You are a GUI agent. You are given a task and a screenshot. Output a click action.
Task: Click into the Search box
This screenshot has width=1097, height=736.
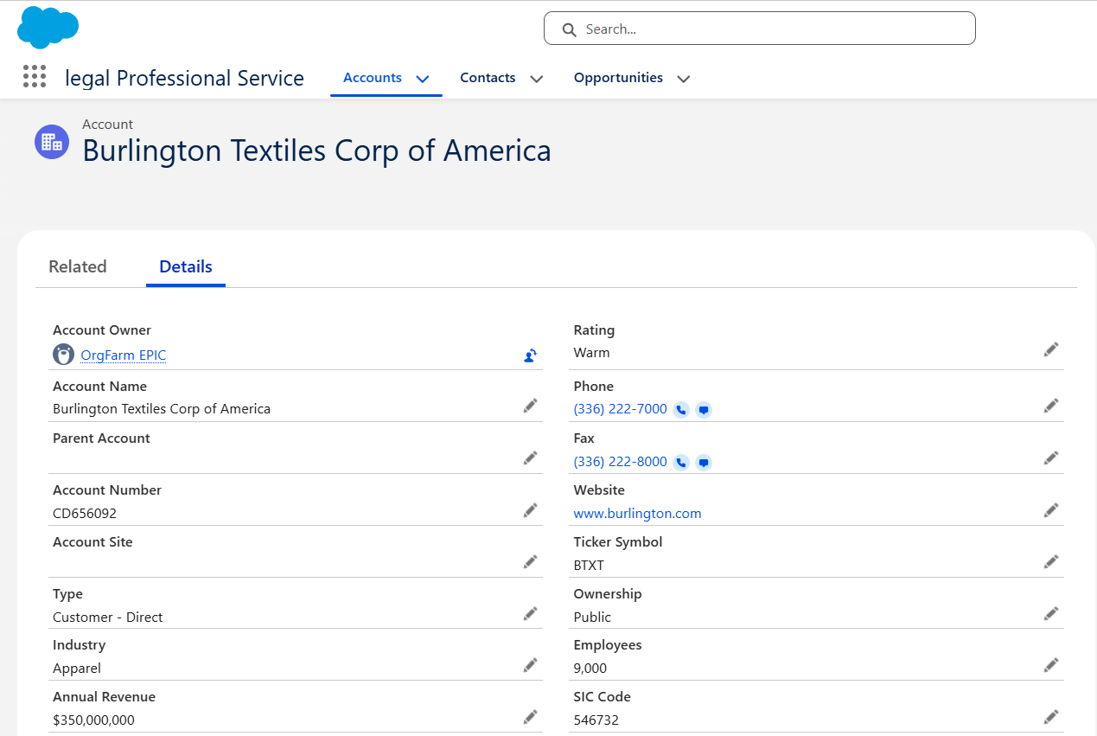(759, 29)
